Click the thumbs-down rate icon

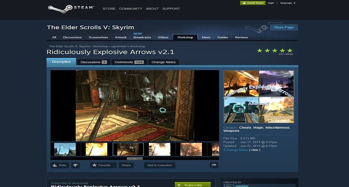click(75, 165)
